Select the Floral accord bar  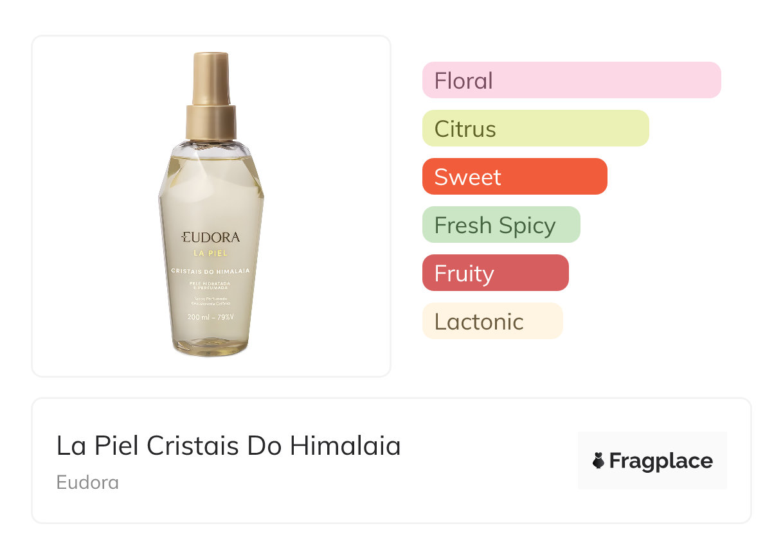[571, 80]
